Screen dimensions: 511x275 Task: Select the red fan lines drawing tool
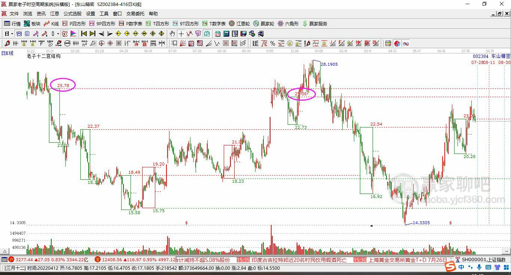click(x=183, y=43)
